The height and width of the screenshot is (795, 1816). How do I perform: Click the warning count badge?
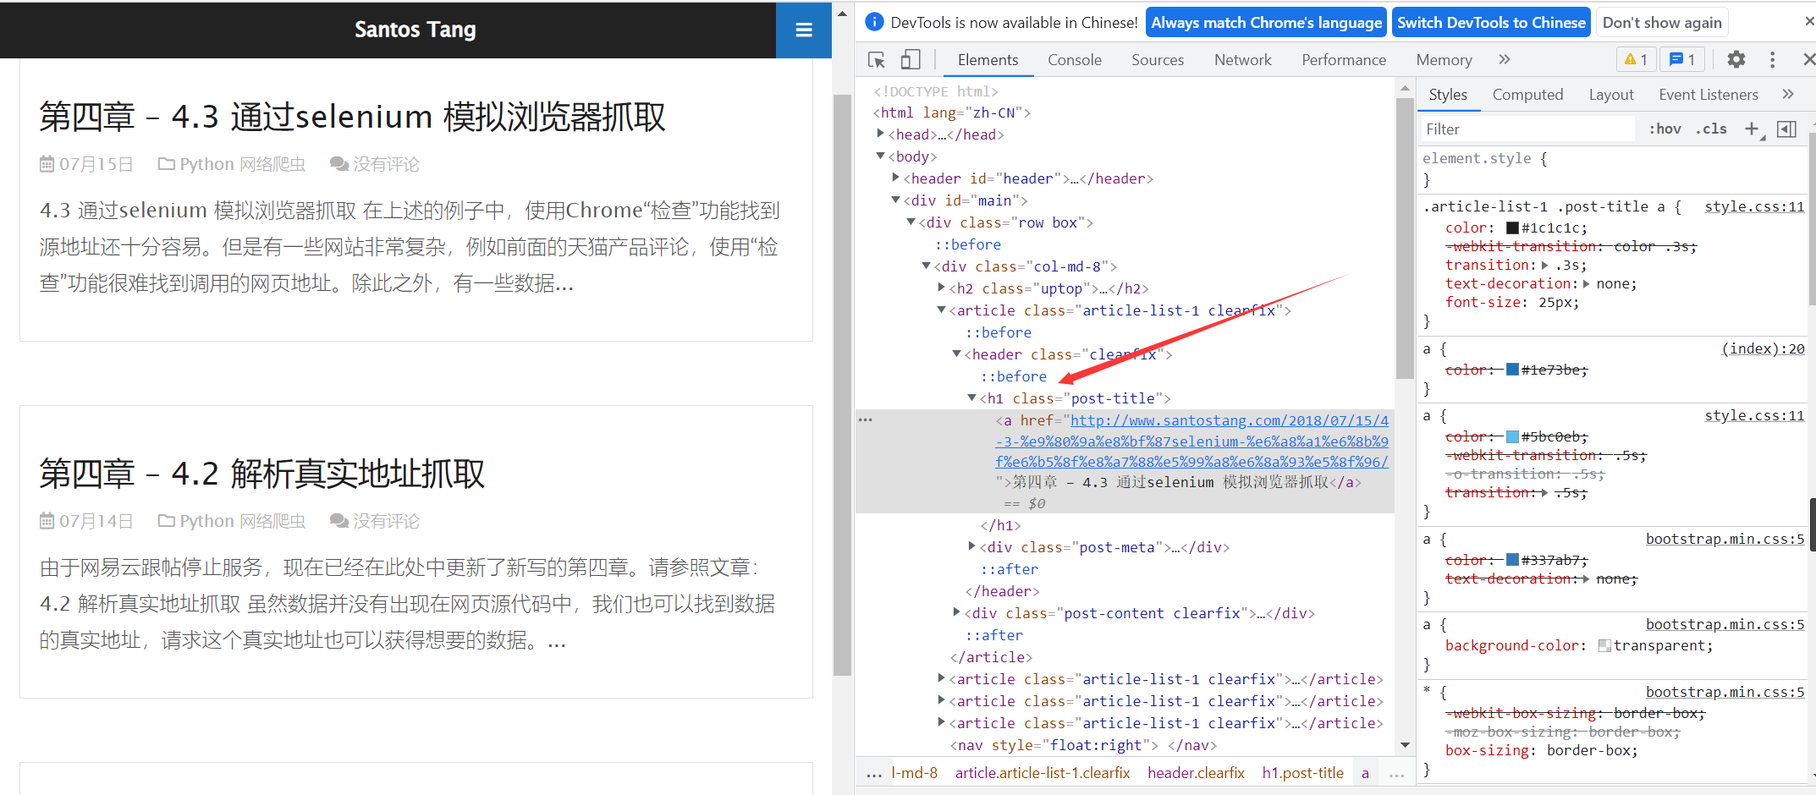1636,59
